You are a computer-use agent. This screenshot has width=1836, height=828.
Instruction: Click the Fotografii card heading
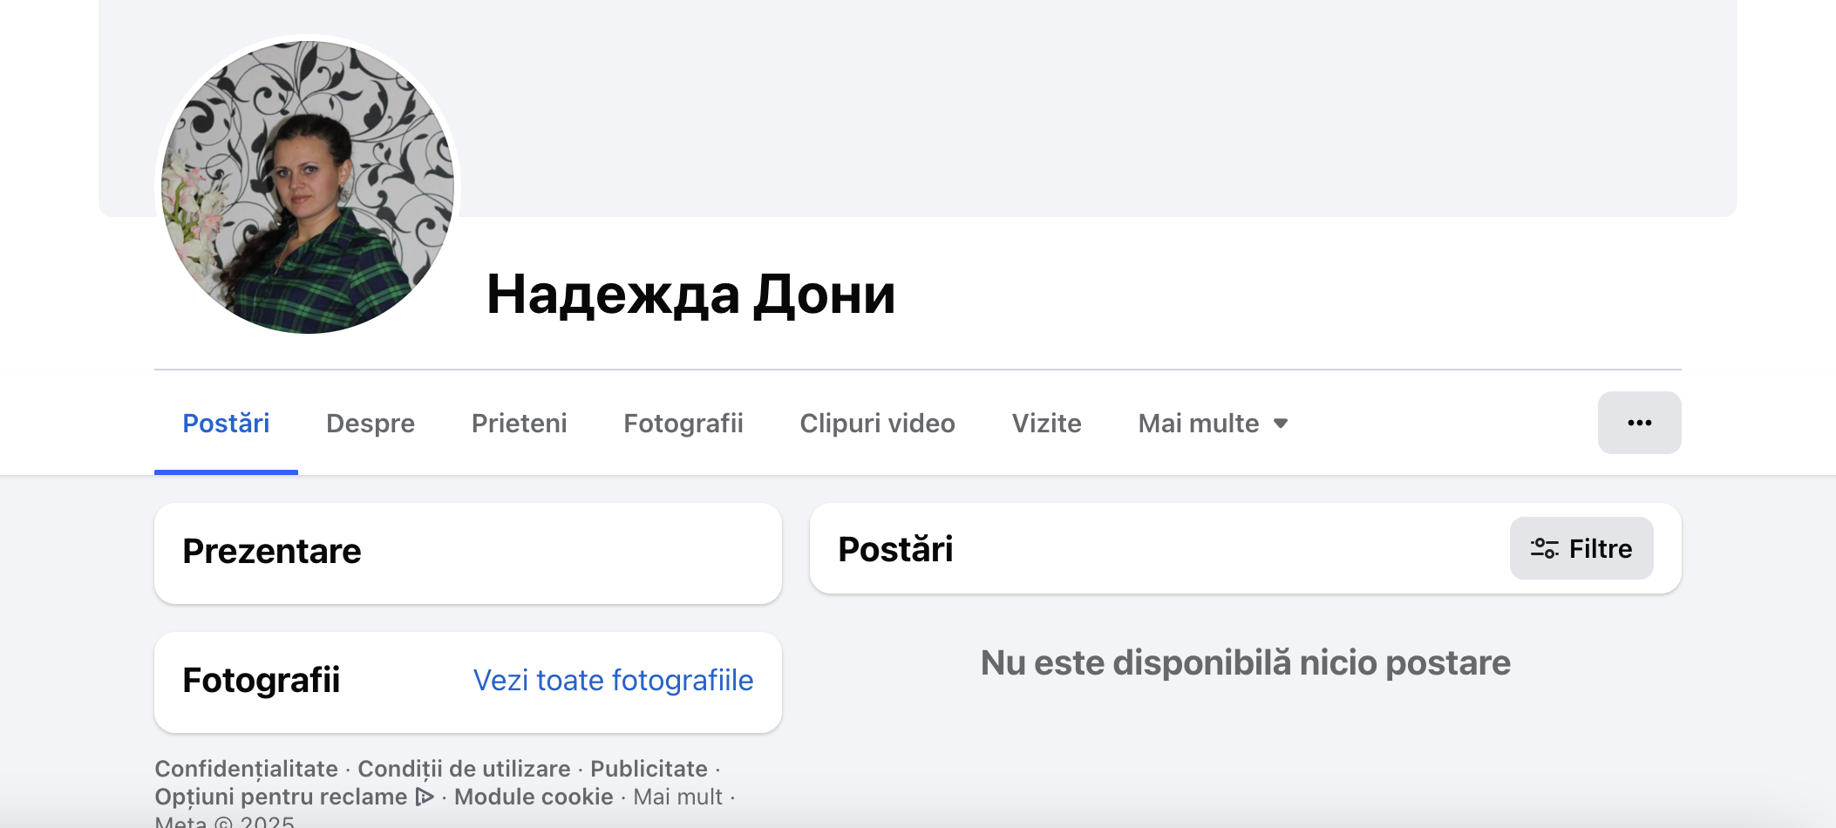pos(262,680)
